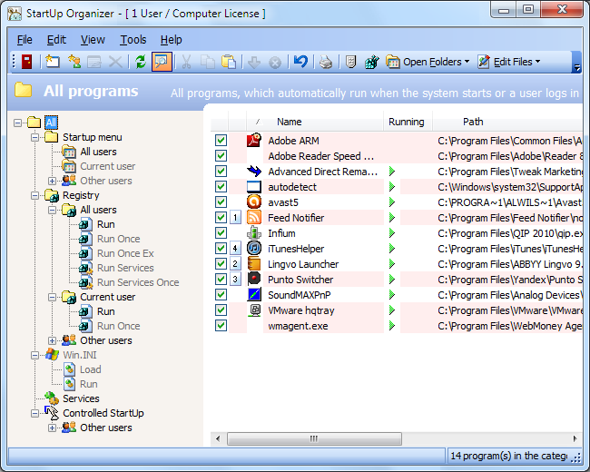Click the red door Exit toolbar icon
This screenshot has height=472, width=590.
pyautogui.click(x=26, y=62)
